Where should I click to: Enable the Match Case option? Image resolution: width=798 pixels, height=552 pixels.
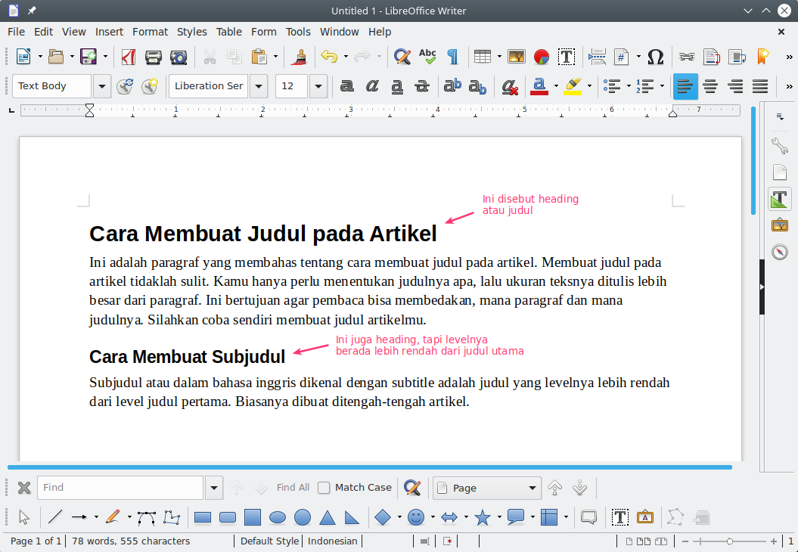323,487
